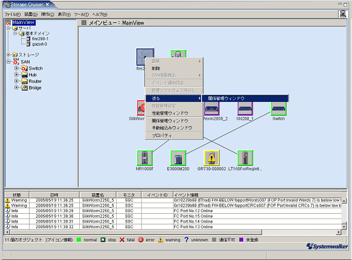Screen dimensions: 352x260
Task: Click the Bridge folder icon in tree
Action: coord(25,88)
